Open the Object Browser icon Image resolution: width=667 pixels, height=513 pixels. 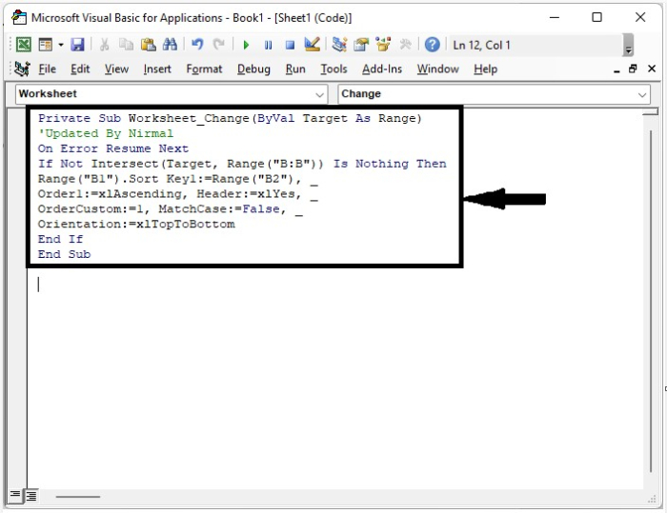point(383,45)
